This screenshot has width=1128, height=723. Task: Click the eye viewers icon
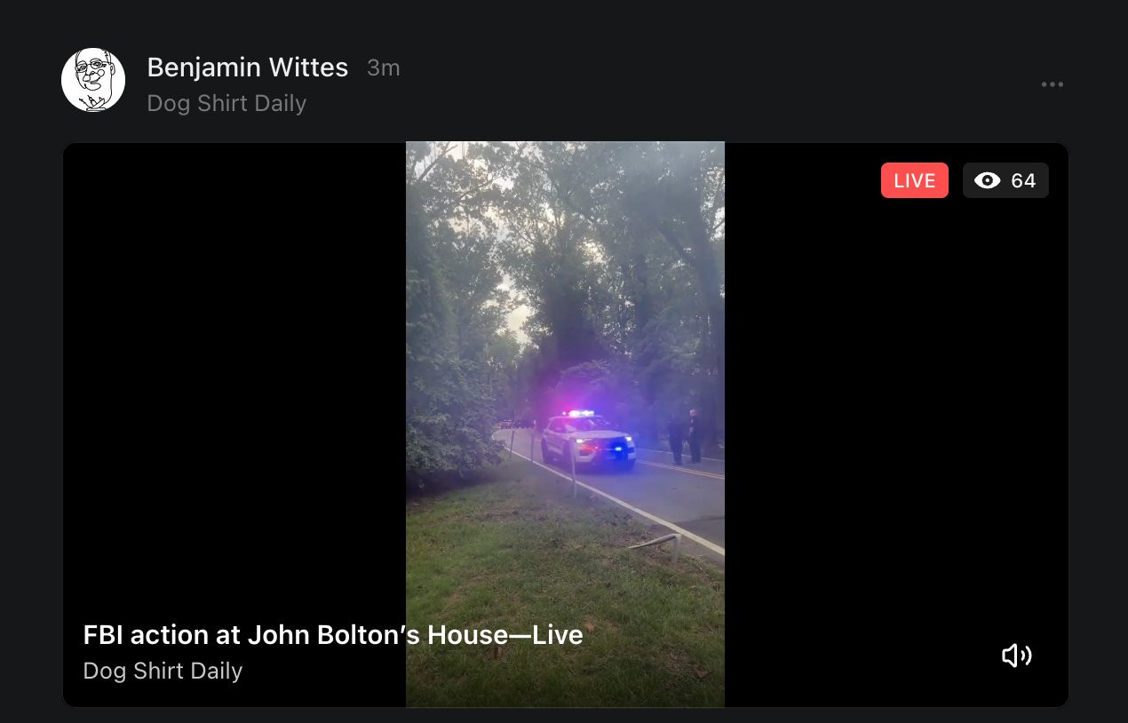point(987,180)
